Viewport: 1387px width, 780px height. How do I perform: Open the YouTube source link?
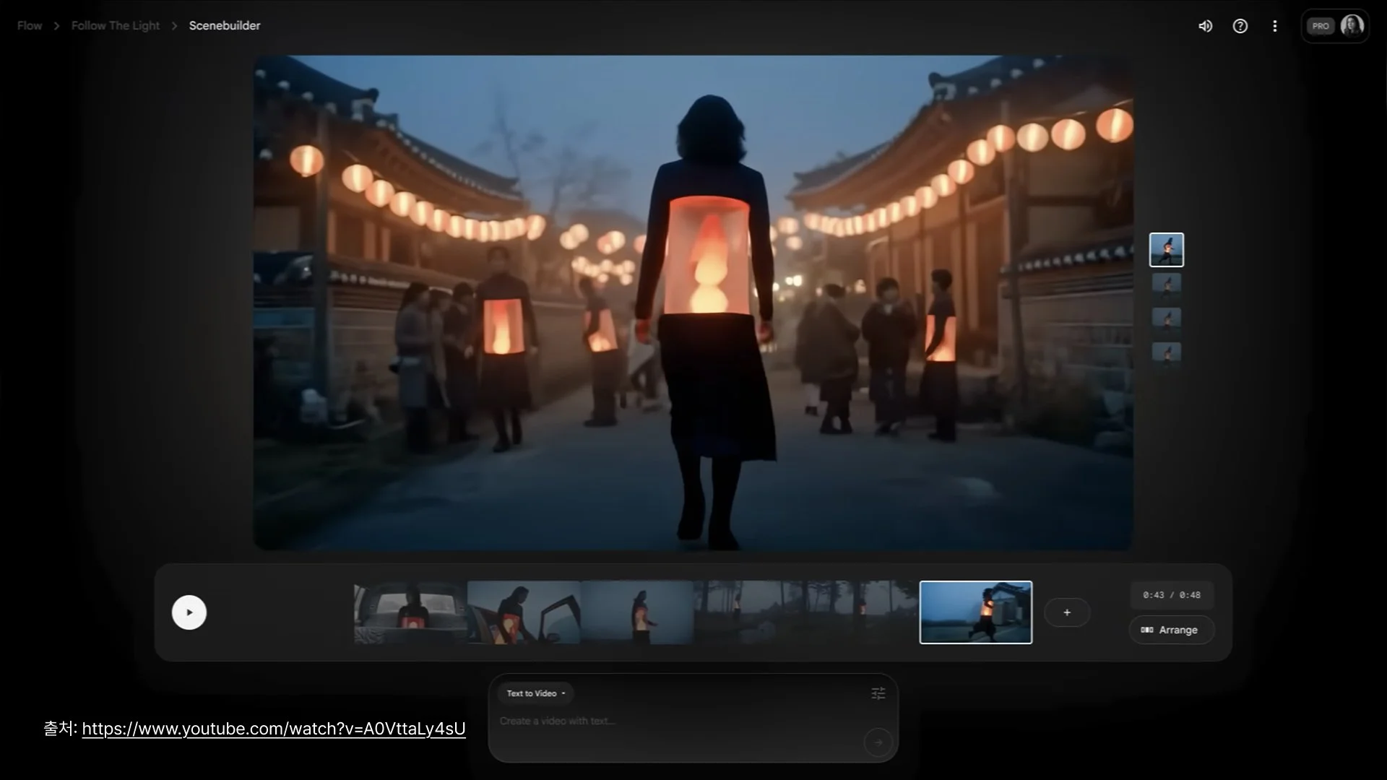273,729
